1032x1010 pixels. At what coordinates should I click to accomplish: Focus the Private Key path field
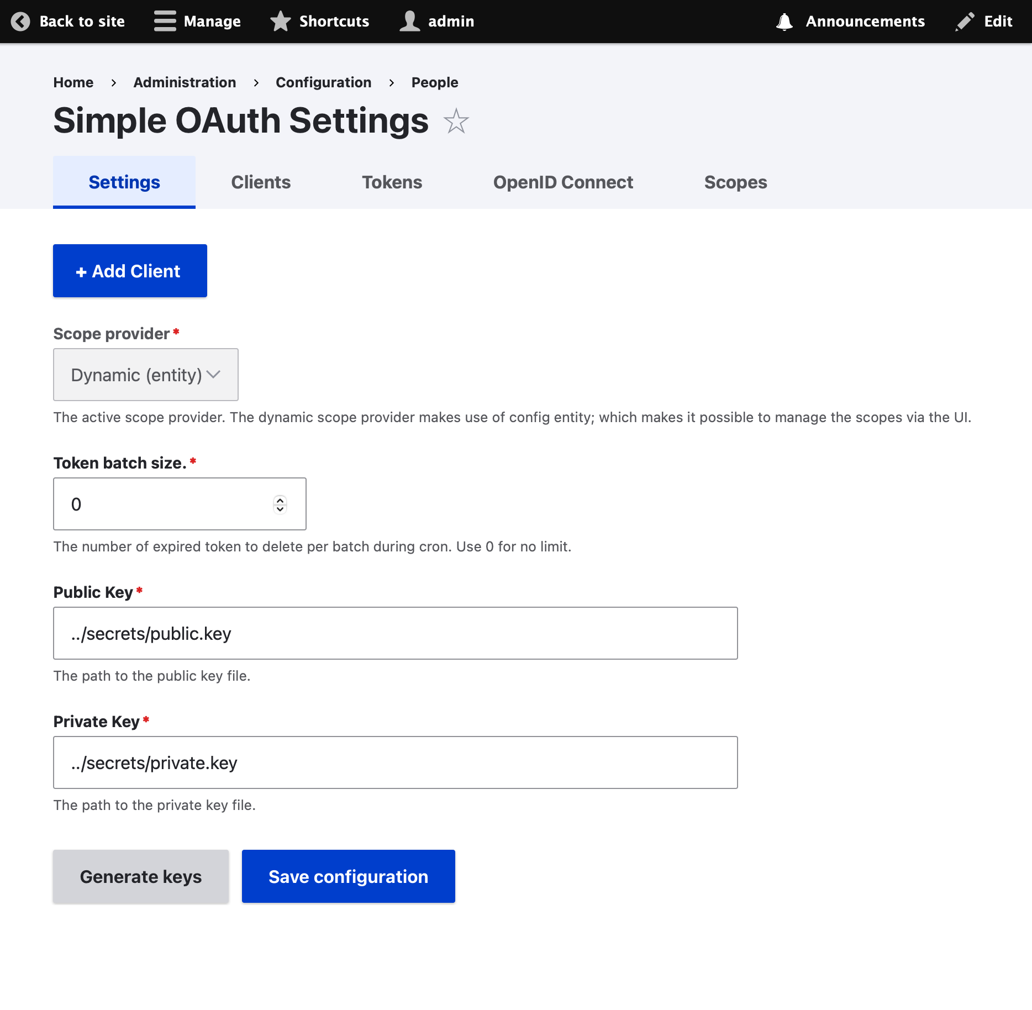[x=395, y=762]
